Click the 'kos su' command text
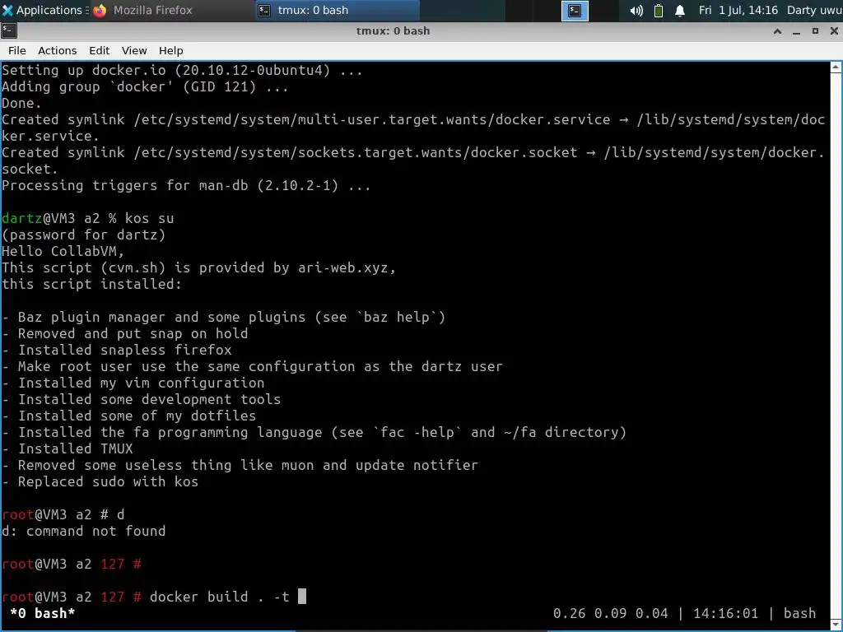The image size is (843, 632). [x=150, y=218]
